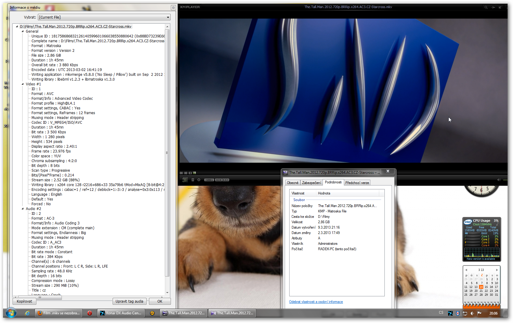513x323 pixels.
Task: Collapse the root file path tree node
Action: coord(17,26)
